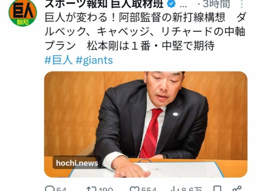Click the blue verified badge
The image size is (256, 191).
coord(171,4)
